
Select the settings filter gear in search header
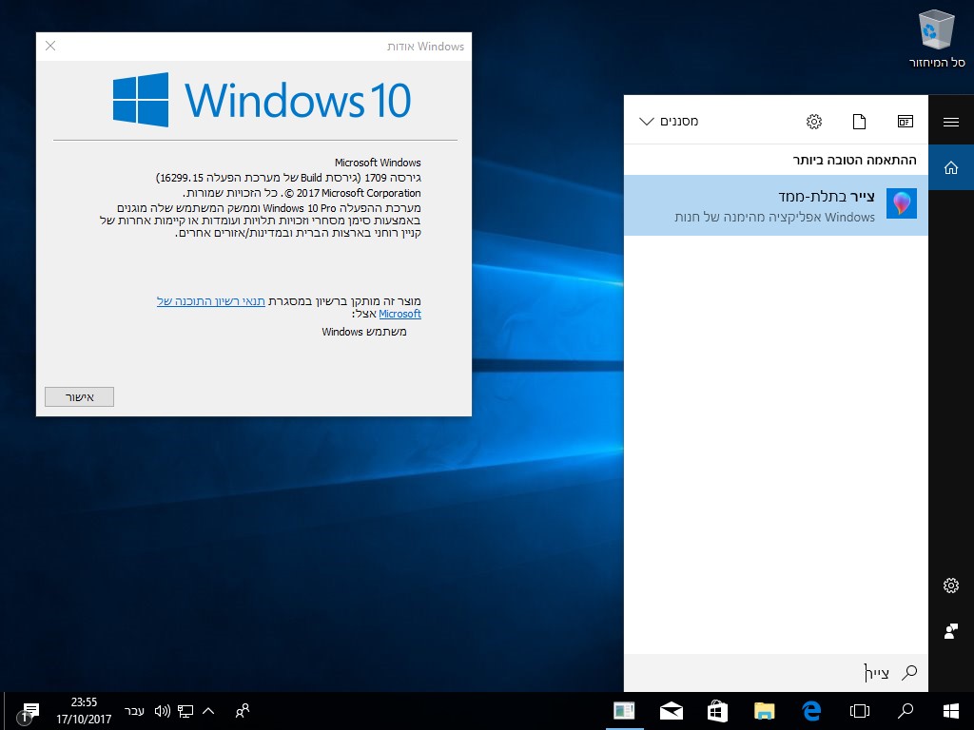tap(814, 121)
